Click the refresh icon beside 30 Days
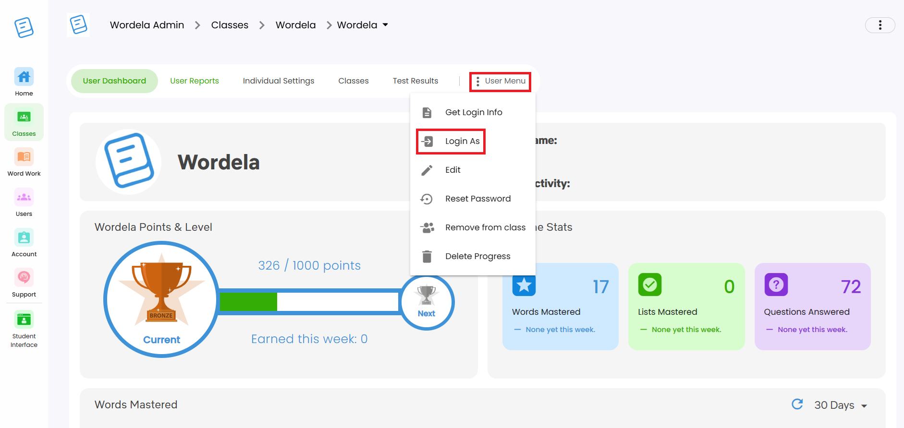The height and width of the screenshot is (428, 904). click(x=797, y=404)
